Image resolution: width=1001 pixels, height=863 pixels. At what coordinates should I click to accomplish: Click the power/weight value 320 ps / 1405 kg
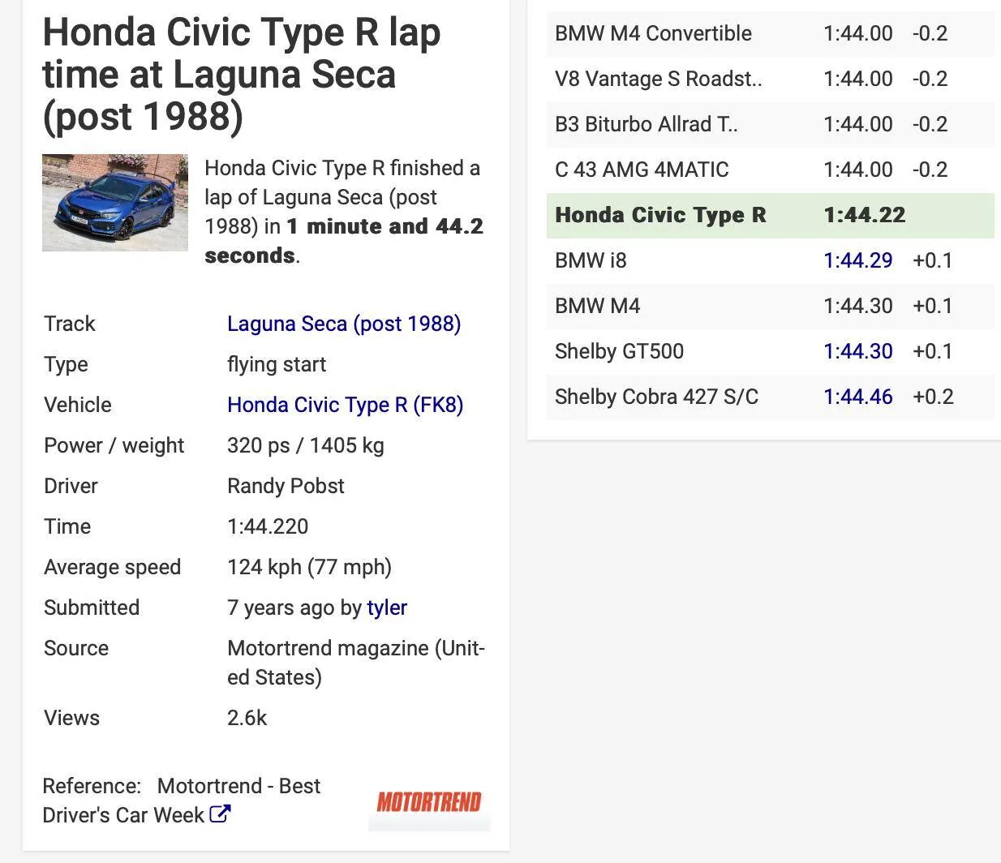pos(306,445)
